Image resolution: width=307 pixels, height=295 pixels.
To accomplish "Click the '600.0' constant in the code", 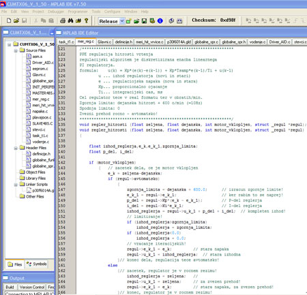I will 199,189.
